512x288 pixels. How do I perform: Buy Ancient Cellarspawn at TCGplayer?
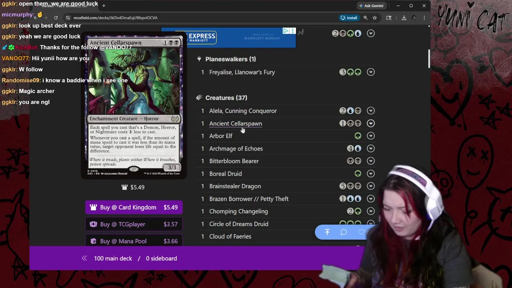click(134, 224)
